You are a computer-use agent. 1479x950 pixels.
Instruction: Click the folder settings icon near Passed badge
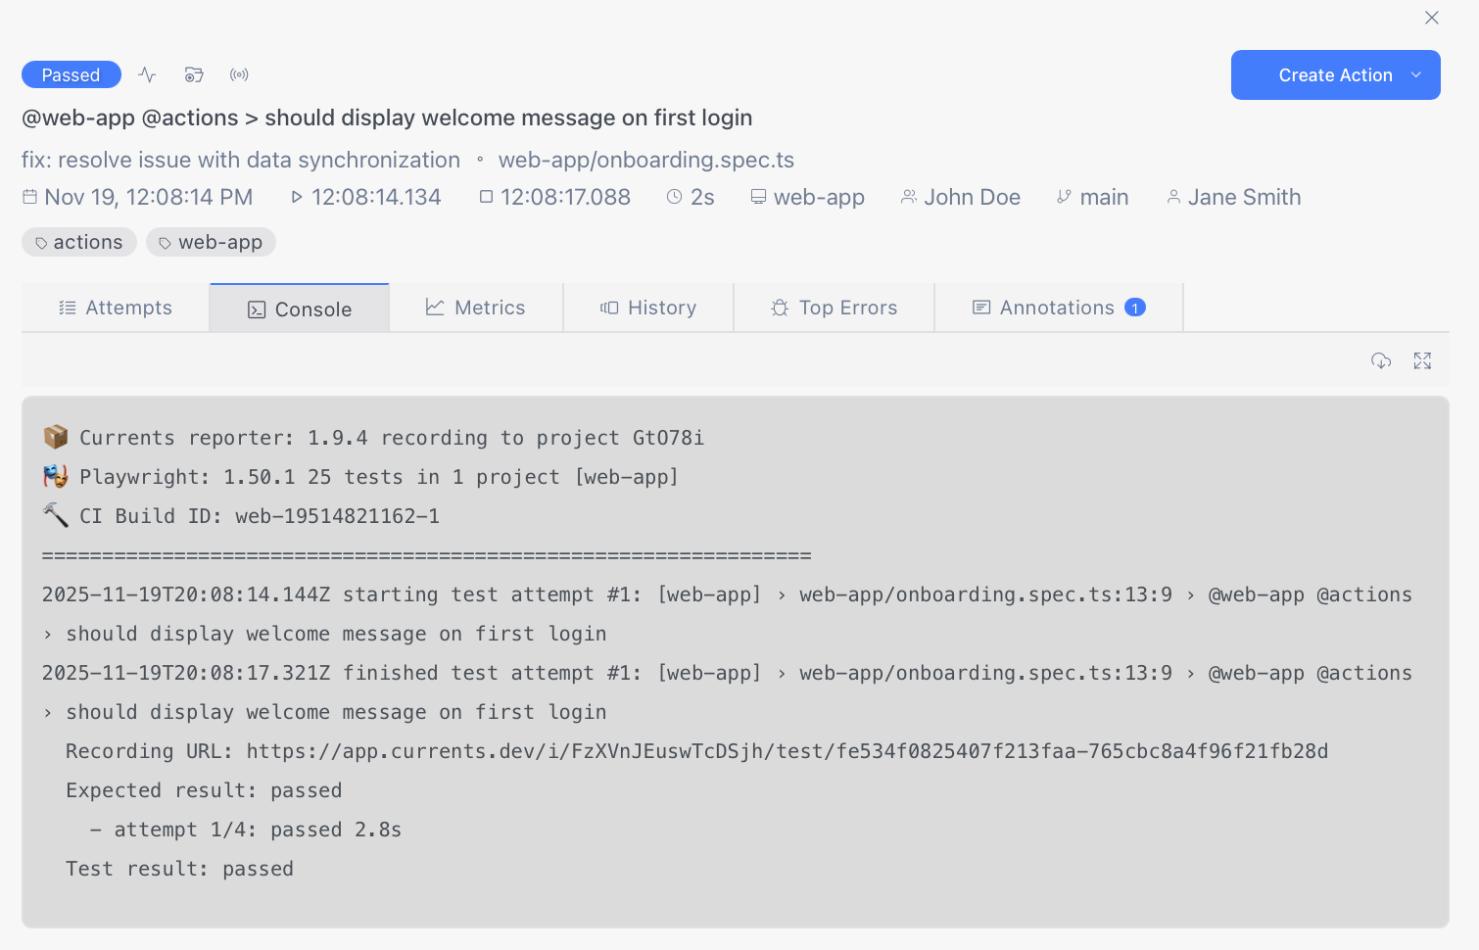click(194, 74)
